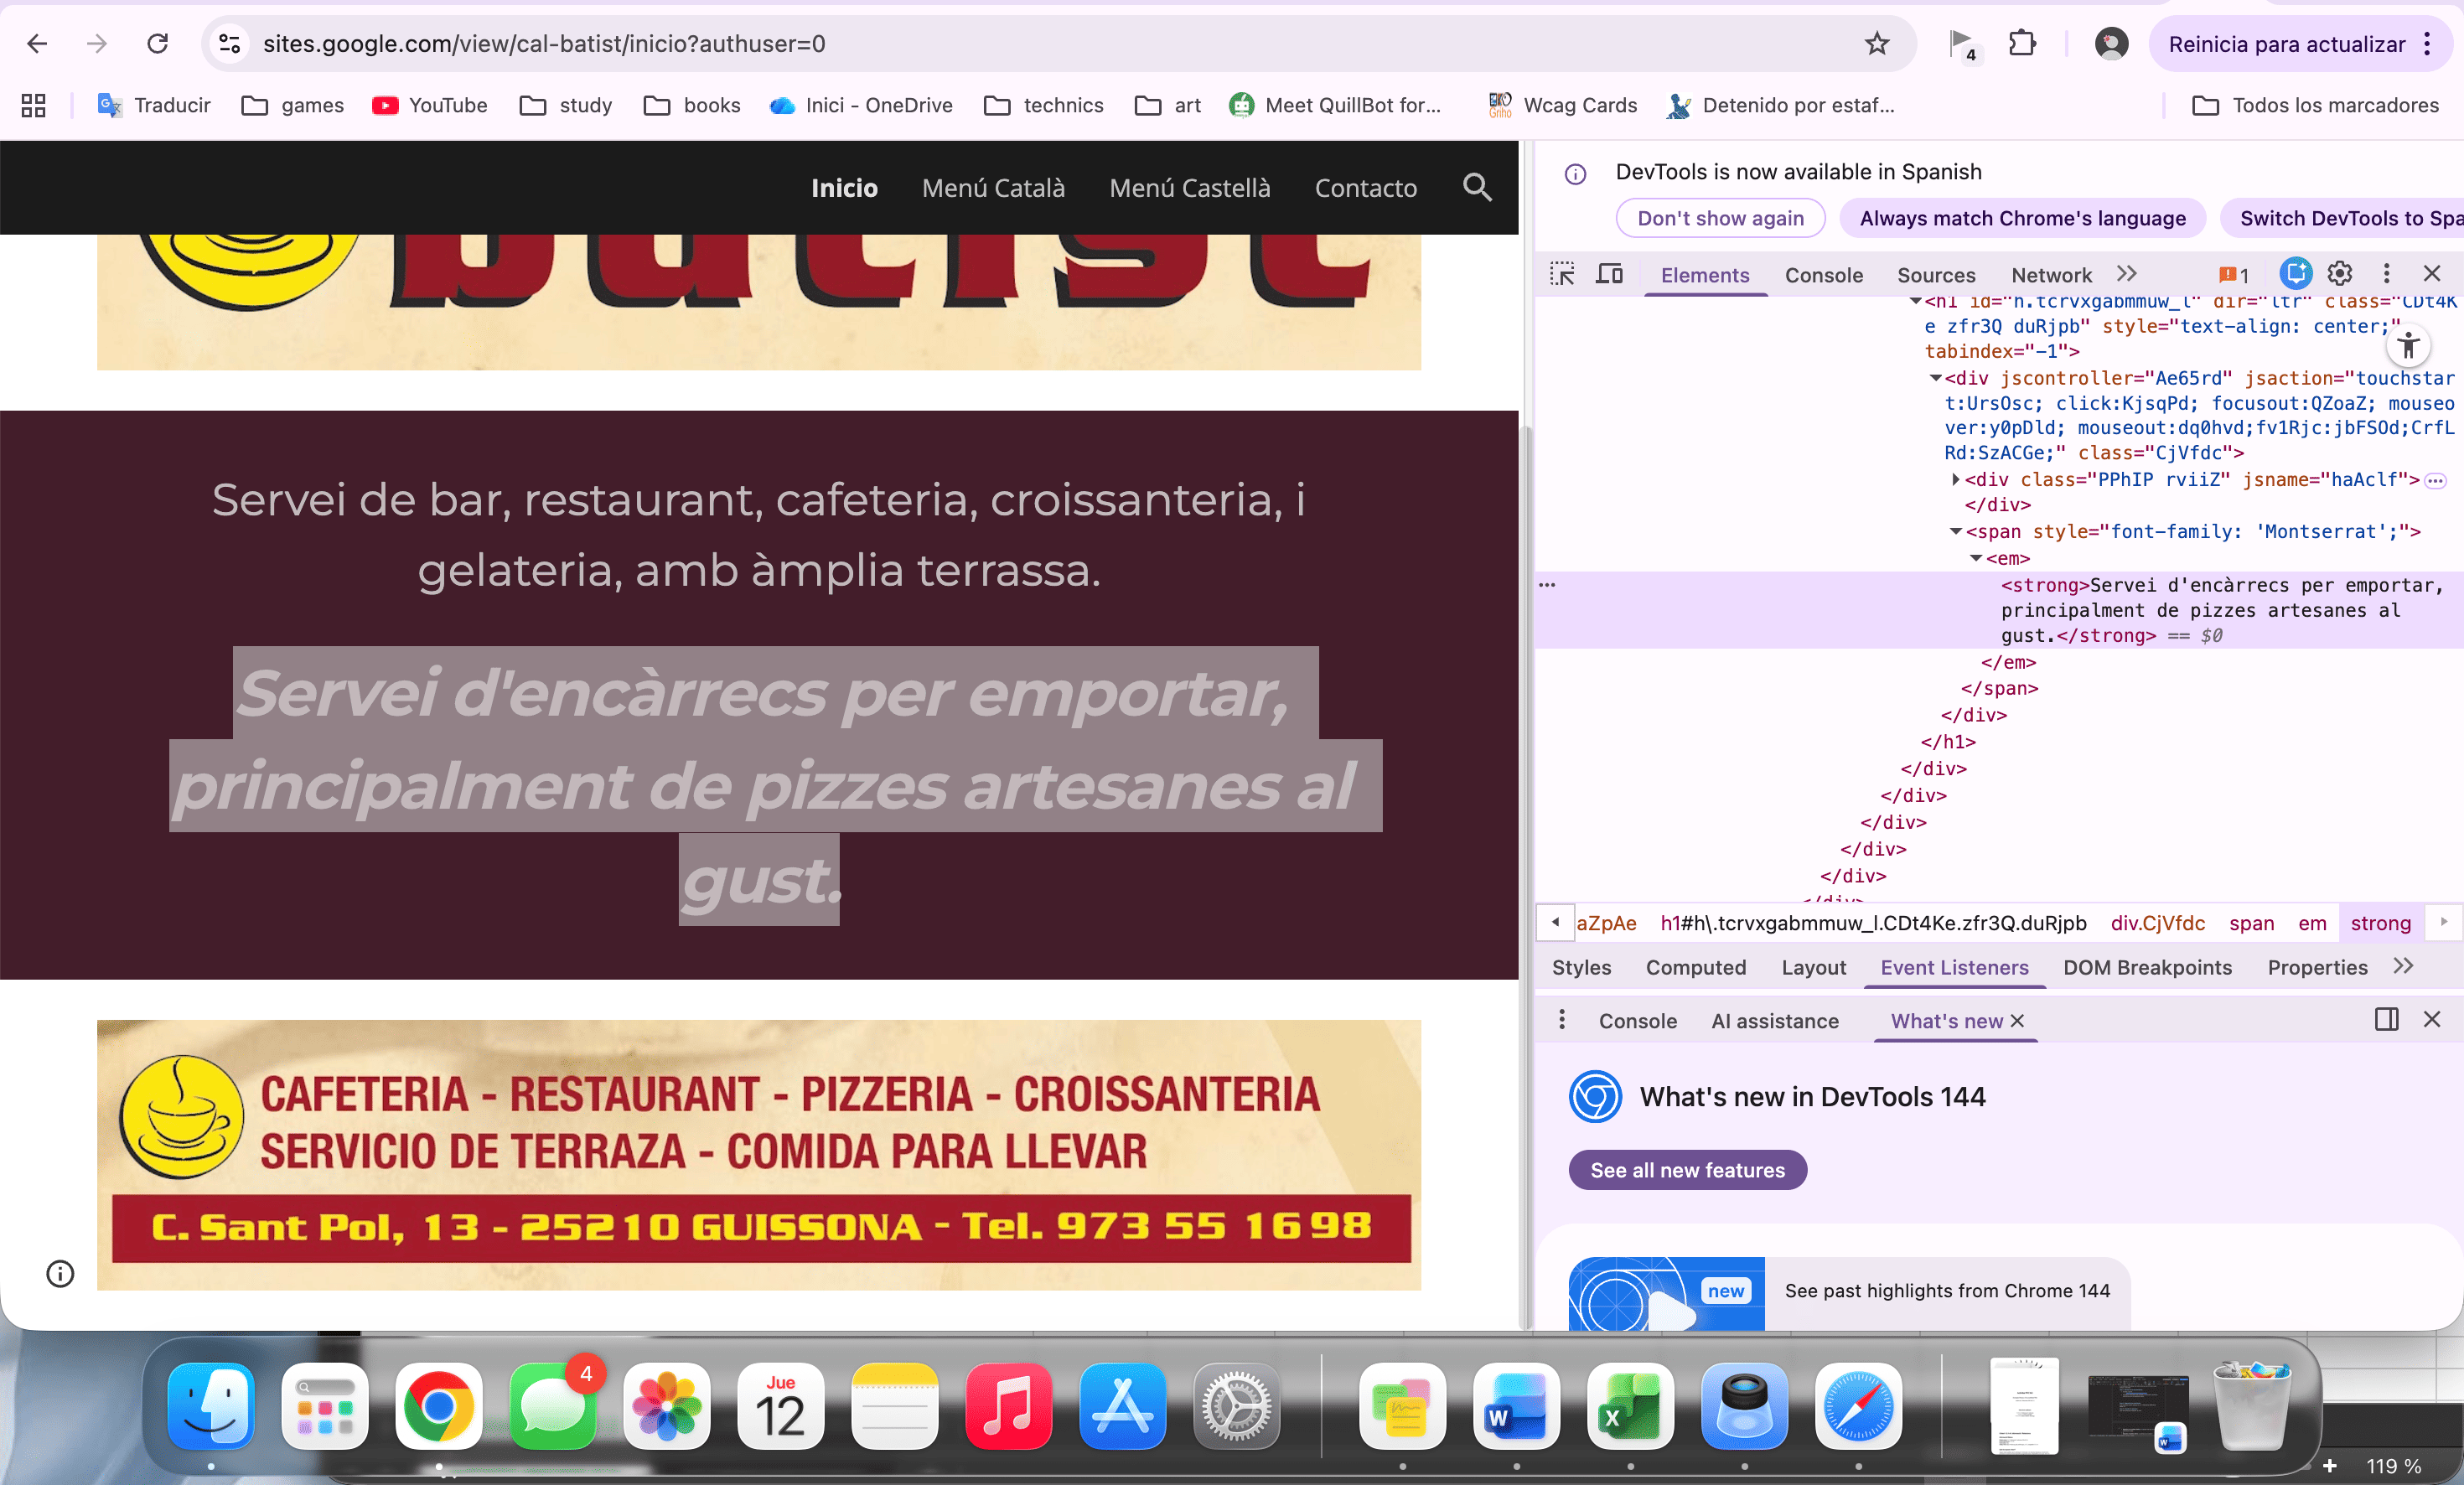Viewport: 2464px width, 1485px height.
Task: Click the Don't show again button
Action: (x=1720, y=218)
